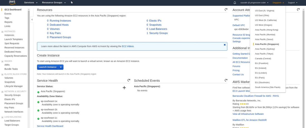
Task: Open the notifications bell icon
Action: [x=235, y=3]
